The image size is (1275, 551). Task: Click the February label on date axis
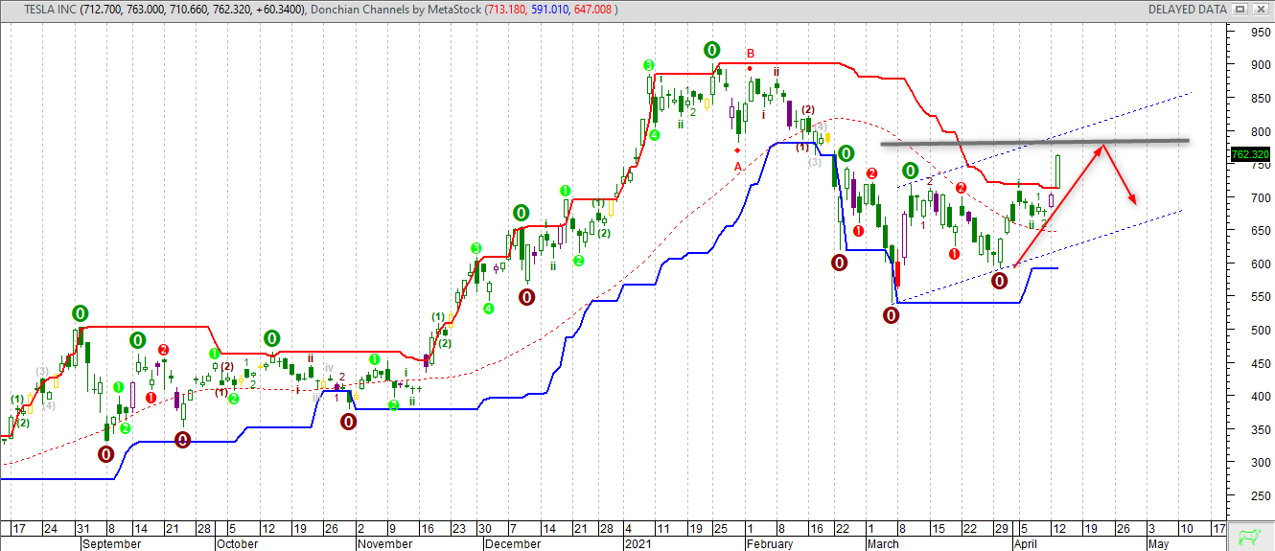[768, 543]
